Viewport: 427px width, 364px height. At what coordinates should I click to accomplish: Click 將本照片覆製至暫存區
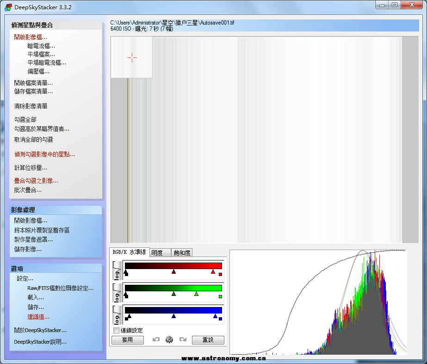pos(42,231)
